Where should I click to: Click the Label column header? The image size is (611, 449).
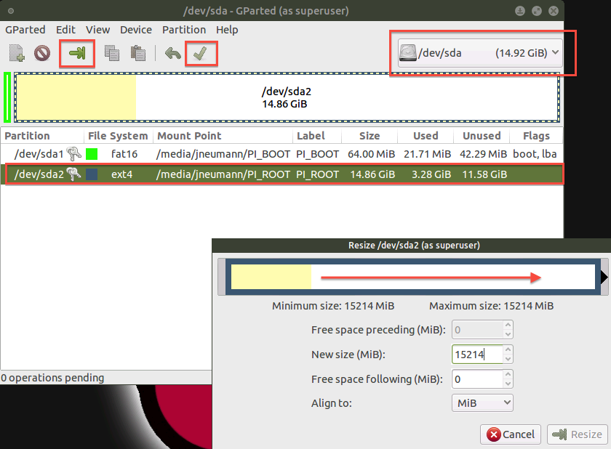point(317,135)
